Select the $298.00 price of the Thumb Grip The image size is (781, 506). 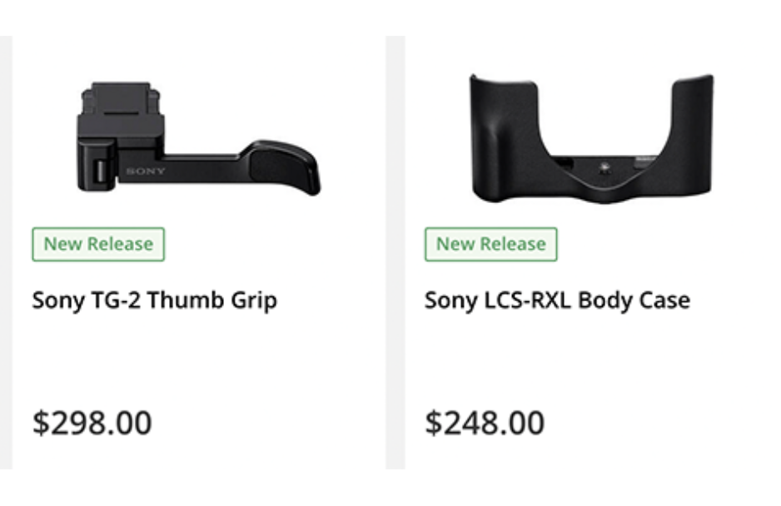click(92, 423)
